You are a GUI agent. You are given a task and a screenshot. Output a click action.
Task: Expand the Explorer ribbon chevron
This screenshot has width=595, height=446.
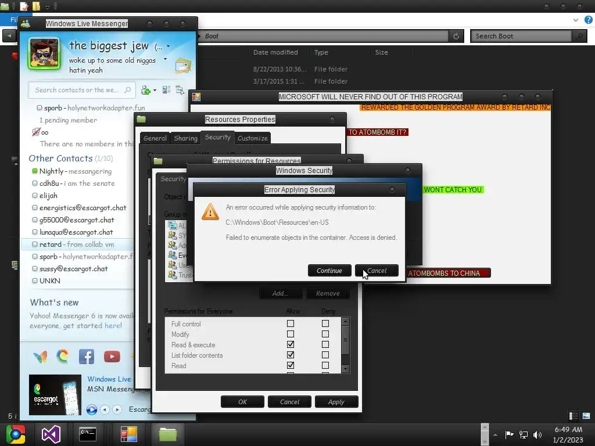point(576,20)
